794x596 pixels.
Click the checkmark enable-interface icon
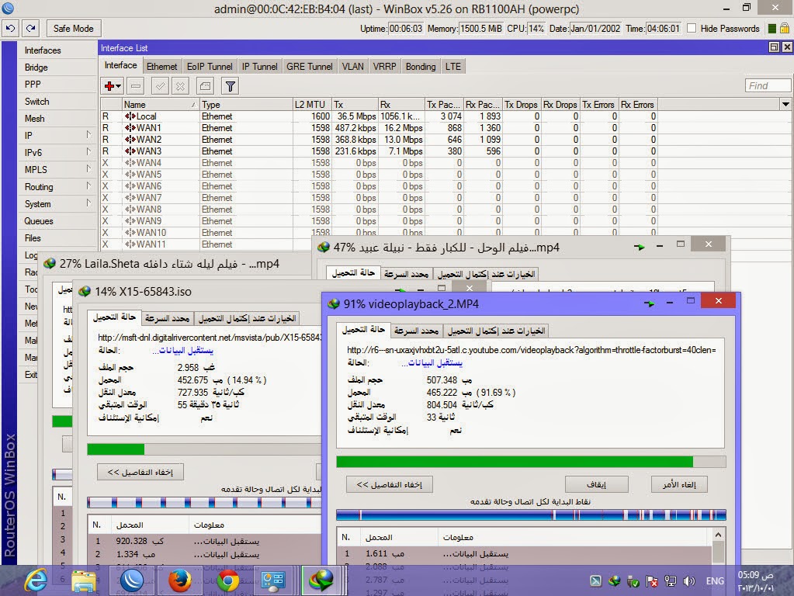pyautogui.click(x=160, y=86)
